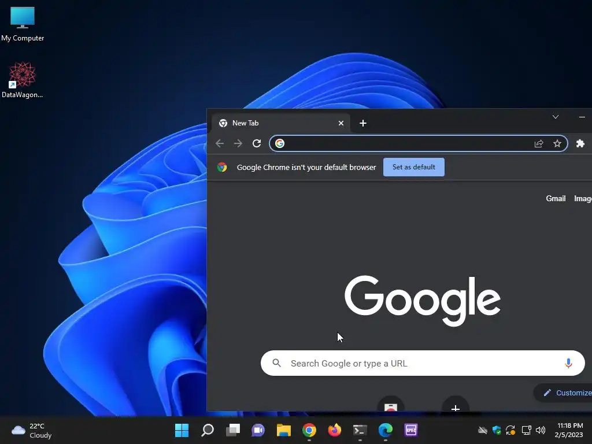Image resolution: width=592 pixels, height=444 pixels.
Task: Expand the Chrome tab search chevron
Action: click(556, 117)
